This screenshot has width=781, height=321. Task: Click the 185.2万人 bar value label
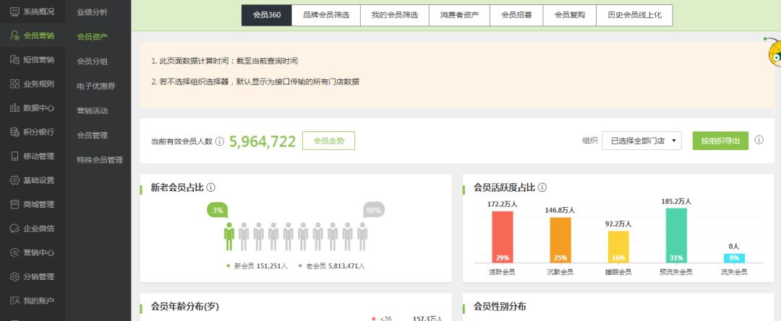pyautogui.click(x=676, y=202)
